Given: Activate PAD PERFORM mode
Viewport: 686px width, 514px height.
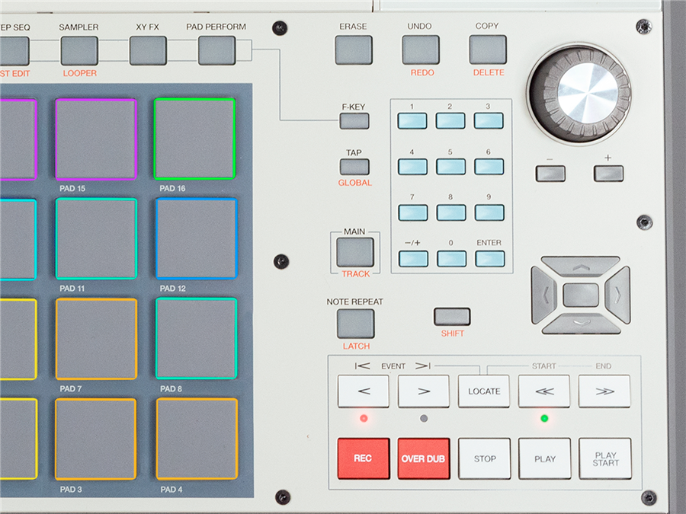Looking at the screenshot, I should coord(216,49).
